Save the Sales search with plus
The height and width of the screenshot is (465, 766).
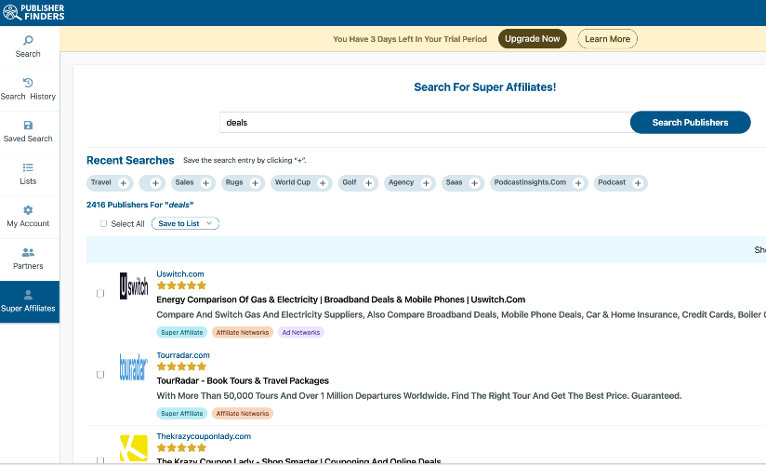[205, 183]
